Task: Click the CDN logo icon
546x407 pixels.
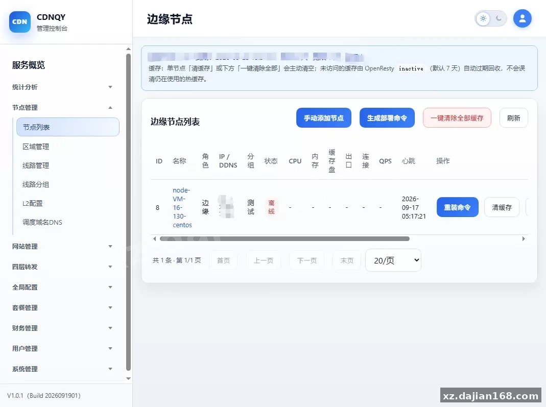Action: click(20, 22)
